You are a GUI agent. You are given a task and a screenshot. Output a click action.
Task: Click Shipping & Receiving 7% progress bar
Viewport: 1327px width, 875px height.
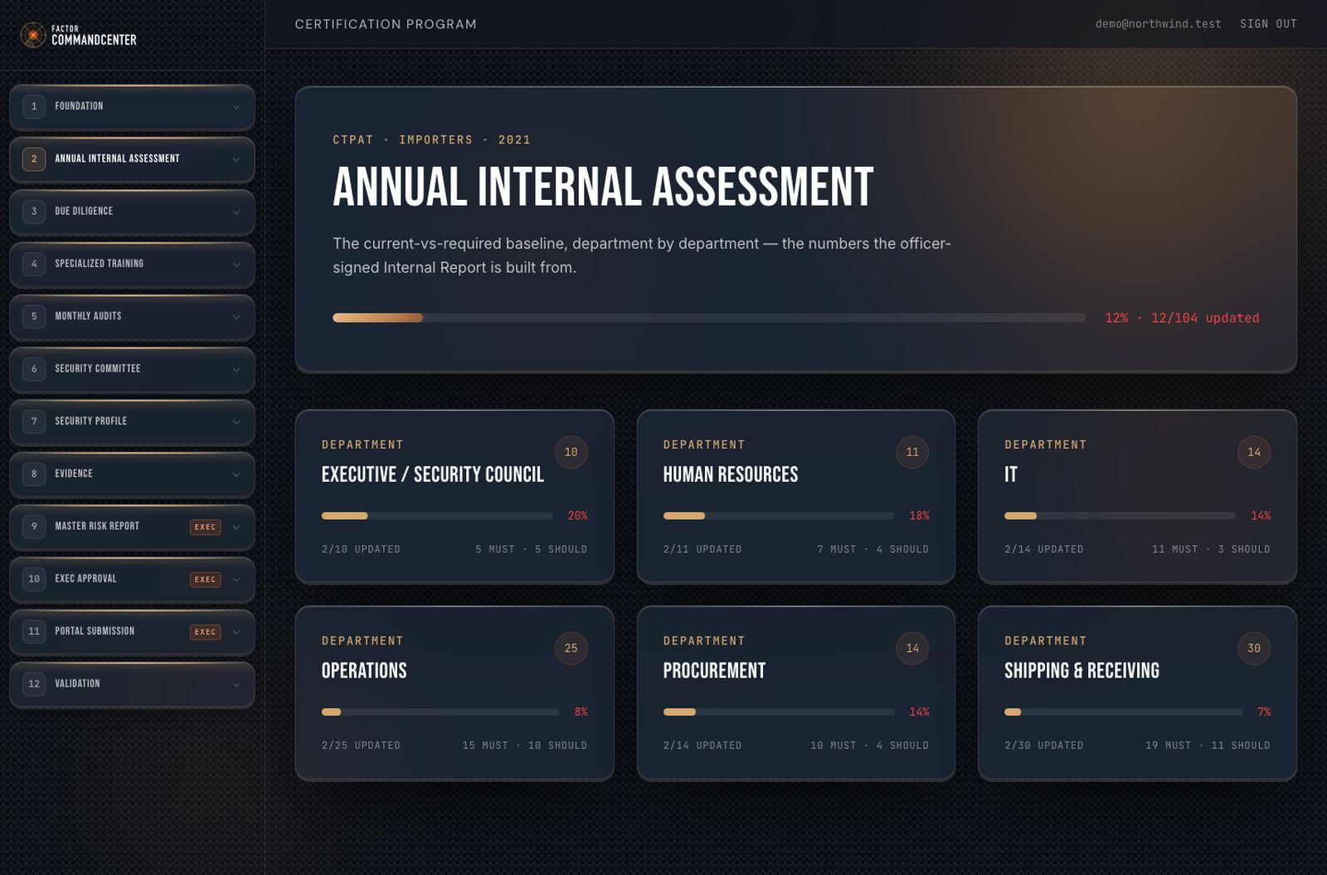click(1123, 712)
